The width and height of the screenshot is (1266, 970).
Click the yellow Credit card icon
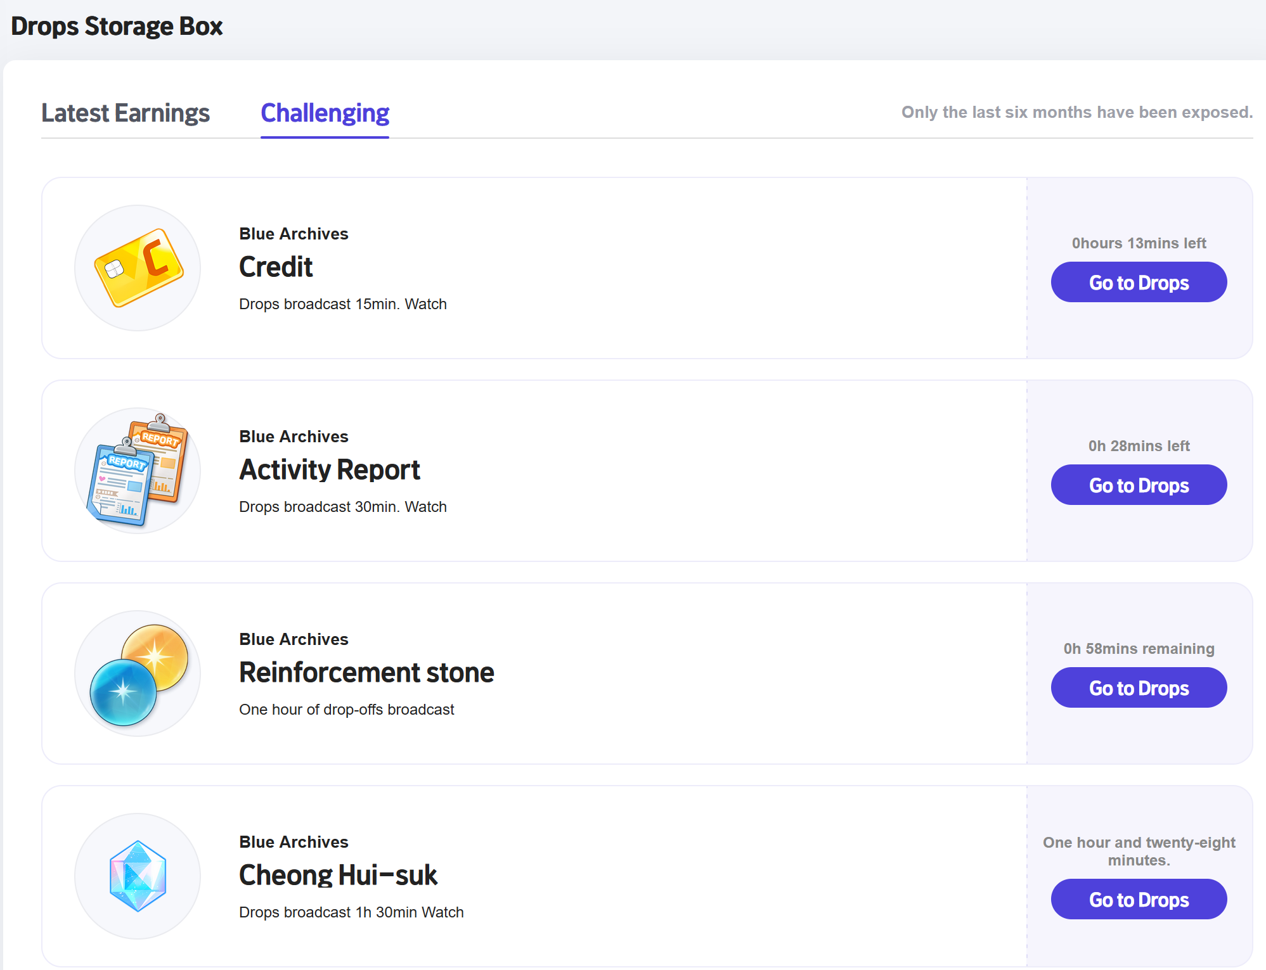(x=138, y=268)
